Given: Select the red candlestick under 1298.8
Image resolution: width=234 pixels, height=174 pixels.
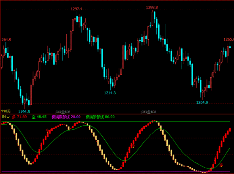Looking at the screenshot, I should 152,18.
